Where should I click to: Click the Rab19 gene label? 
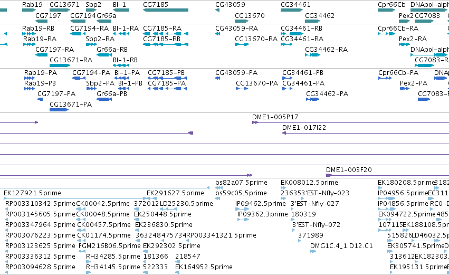pyautogui.click(x=32, y=5)
